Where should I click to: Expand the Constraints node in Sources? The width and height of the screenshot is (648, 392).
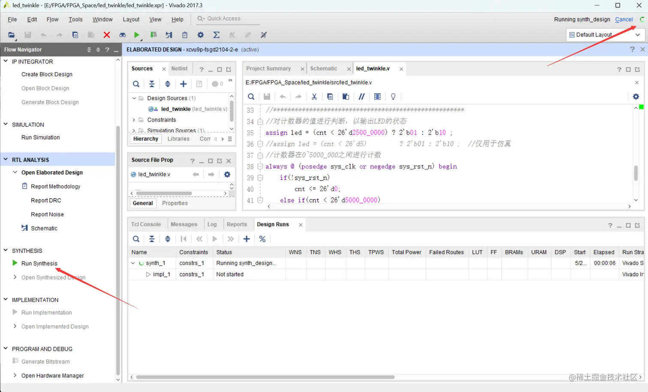pos(134,120)
